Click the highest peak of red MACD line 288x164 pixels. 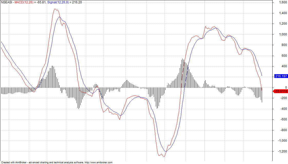[55, 9]
